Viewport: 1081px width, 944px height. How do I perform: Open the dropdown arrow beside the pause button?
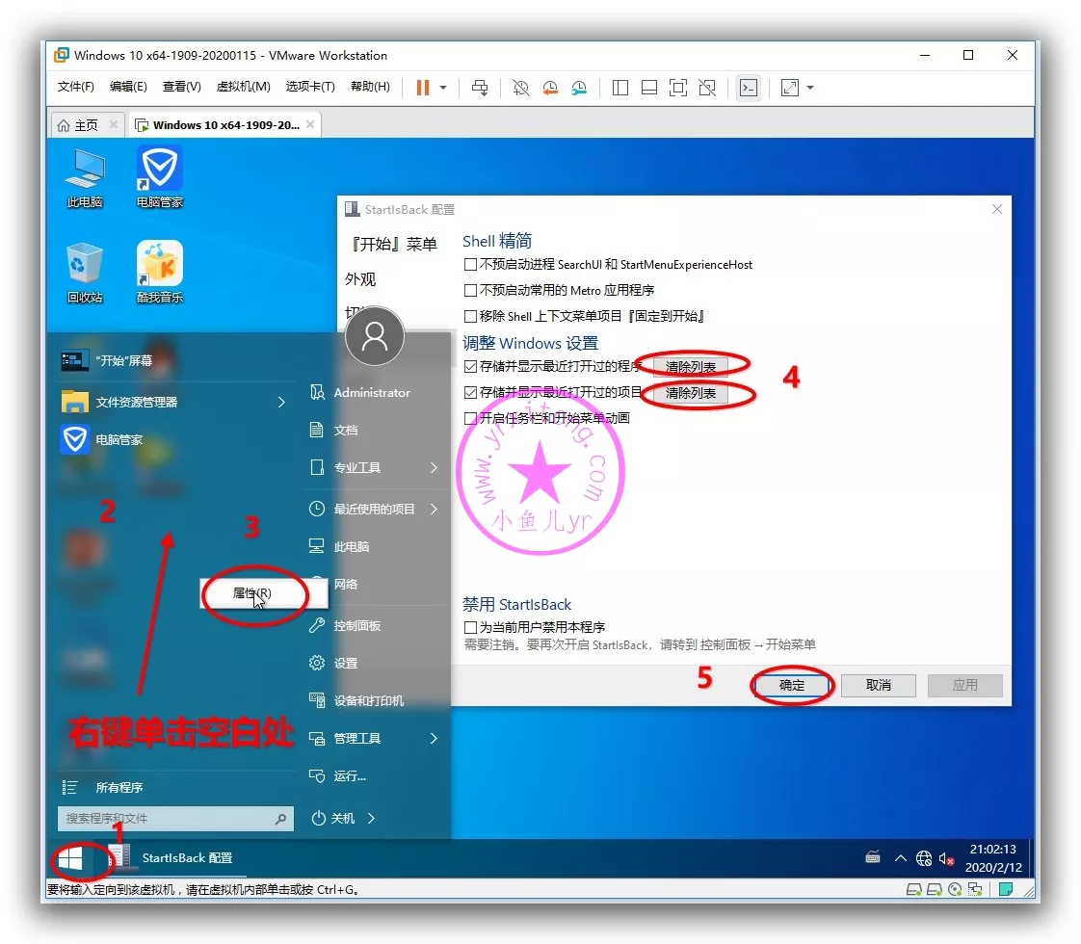[x=443, y=88]
